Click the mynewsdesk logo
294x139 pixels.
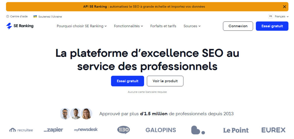86,130
